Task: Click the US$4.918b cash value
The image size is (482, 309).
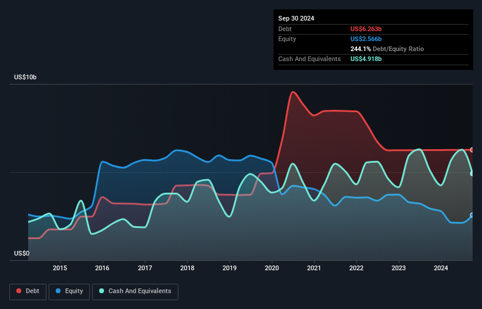Action: [x=366, y=59]
